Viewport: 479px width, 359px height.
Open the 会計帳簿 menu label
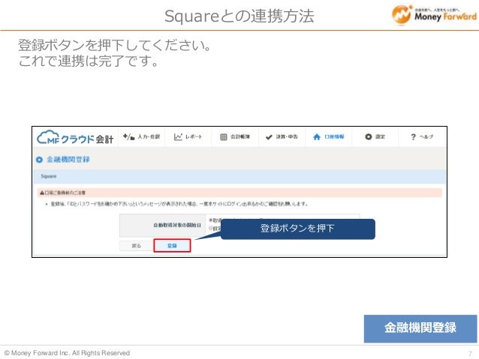pos(240,136)
